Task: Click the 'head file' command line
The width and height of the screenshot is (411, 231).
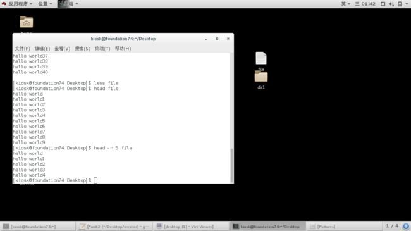Action: [x=106, y=89]
